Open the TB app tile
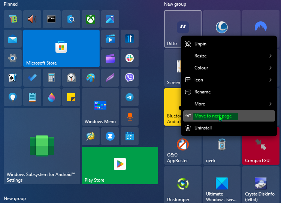This screenshot has width=281, height=203. point(13,19)
